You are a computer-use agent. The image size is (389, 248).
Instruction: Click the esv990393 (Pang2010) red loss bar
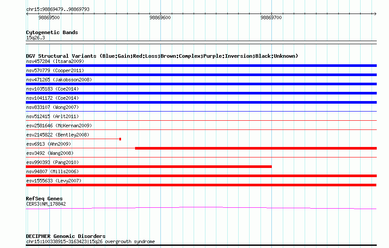[149, 167]
